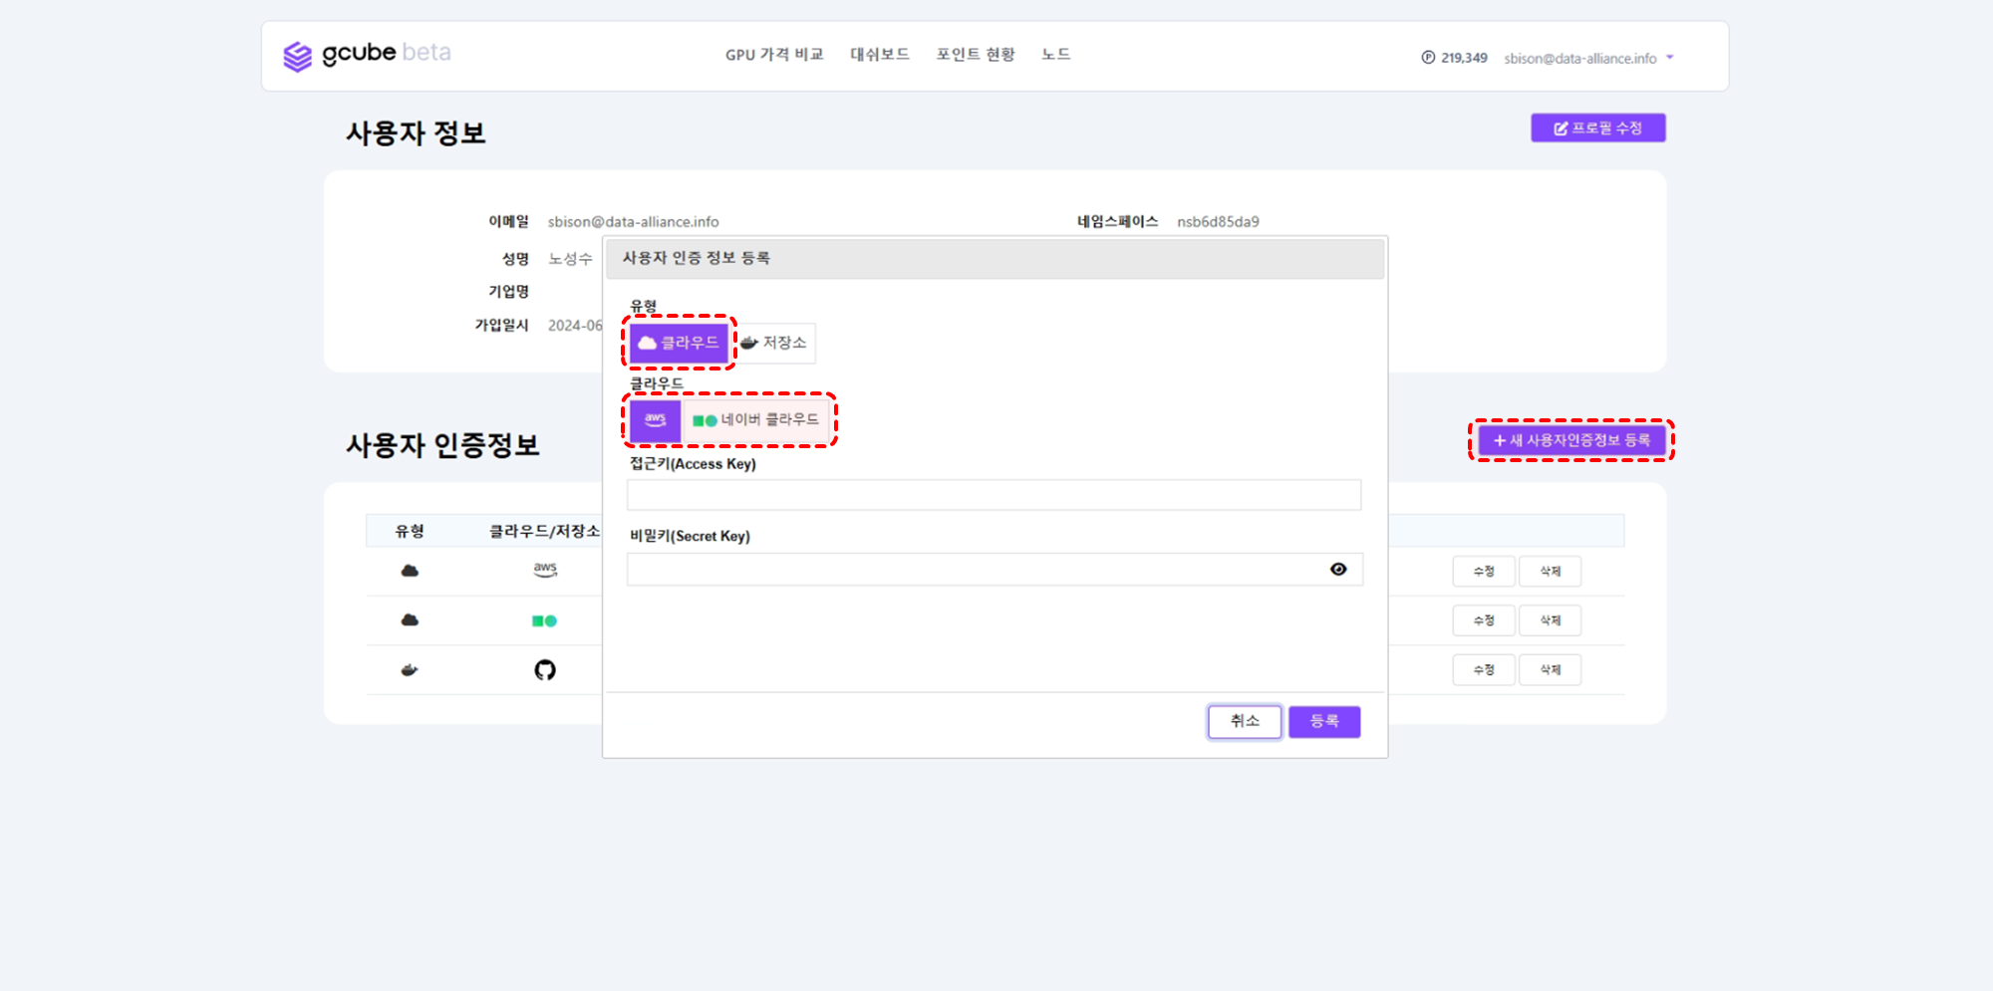Viewport: 1993px width, 991px height.
Task: Choose the 네이버 클라우드 provider
Action: [x=756, y=420]
